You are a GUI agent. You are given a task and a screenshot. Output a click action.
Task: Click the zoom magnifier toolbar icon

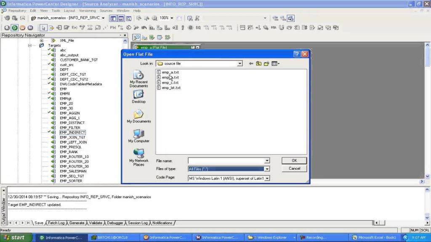[x=154, y=18]
